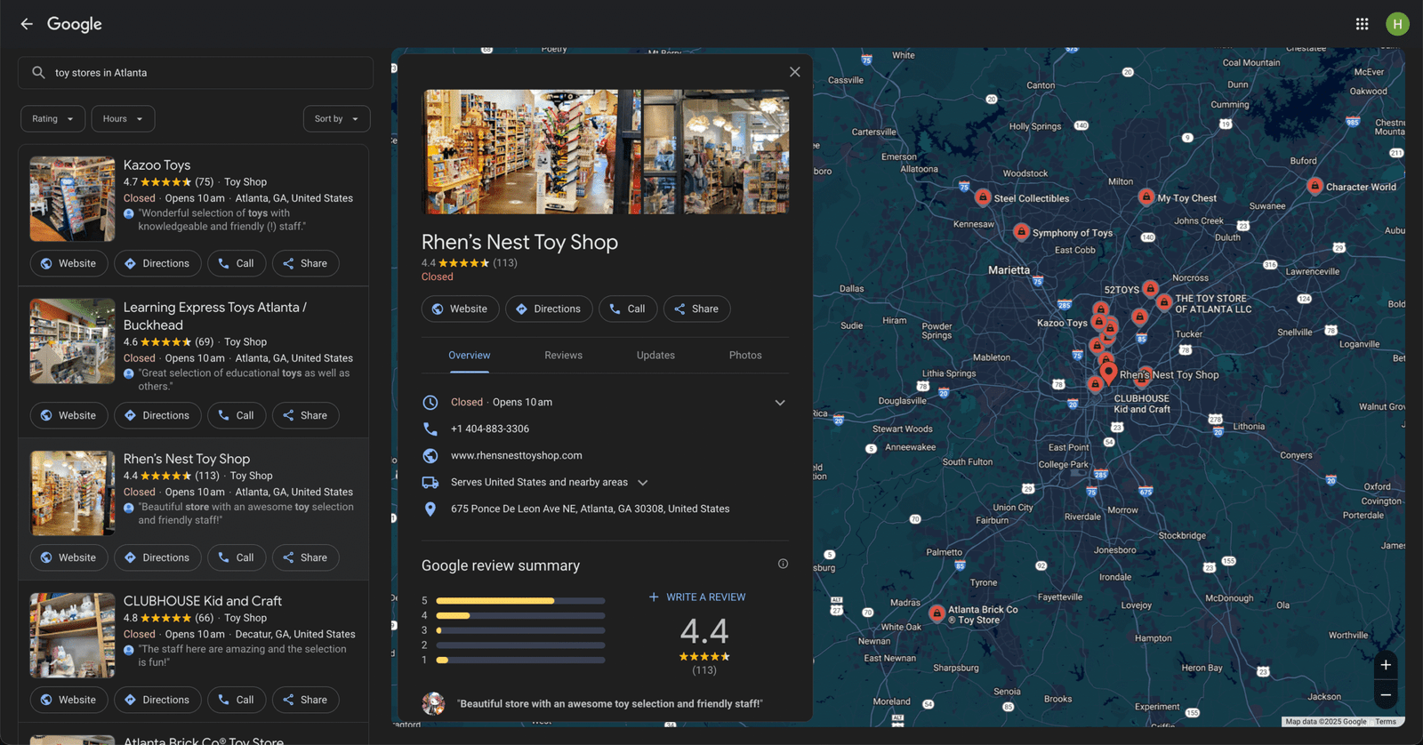Image resolution: width=1423 pixels, height=745 pixels.
Task: Edit the 'toy stores in Atlanta' search field
Action: [x=196, y=73]
